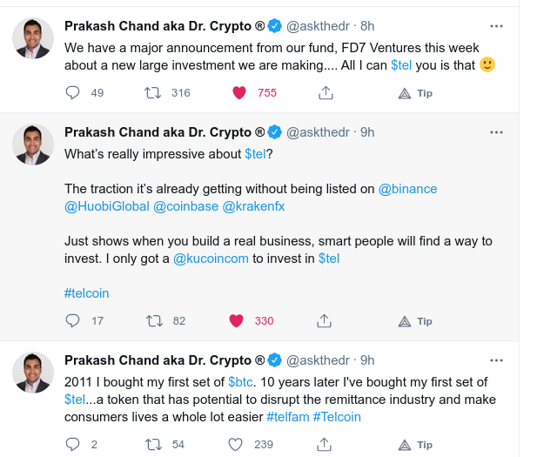Open the reply icon showing 17 replies
Screen dimensions: 537x457
(72, 321)
